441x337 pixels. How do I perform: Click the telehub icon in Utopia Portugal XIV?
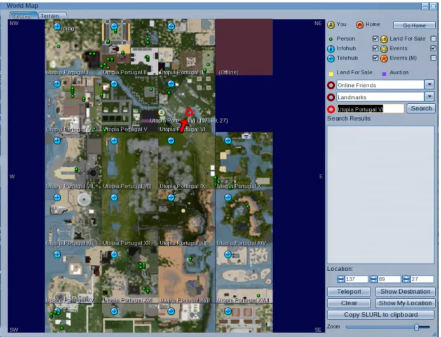coord(228,197)
